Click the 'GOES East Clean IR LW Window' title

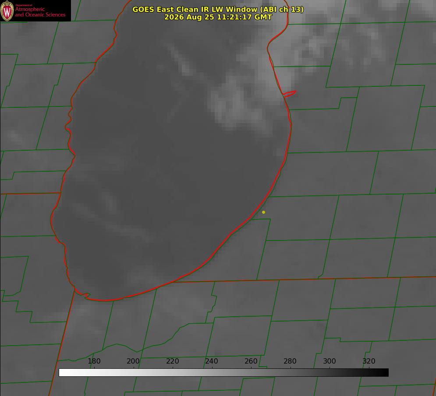pyautogui.click(x=218, y=9)
